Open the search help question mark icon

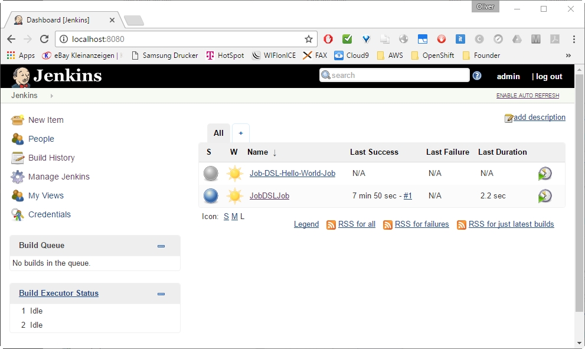click(477, 76)
